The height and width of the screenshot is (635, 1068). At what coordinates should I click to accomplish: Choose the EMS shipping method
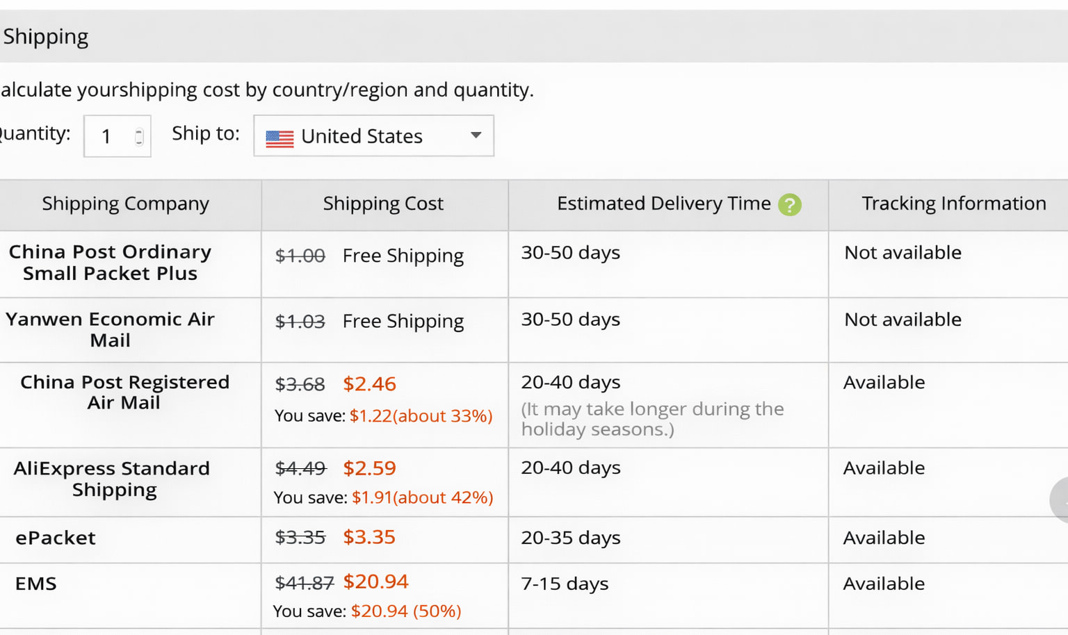pyautogui.click(x=36, y=584)
